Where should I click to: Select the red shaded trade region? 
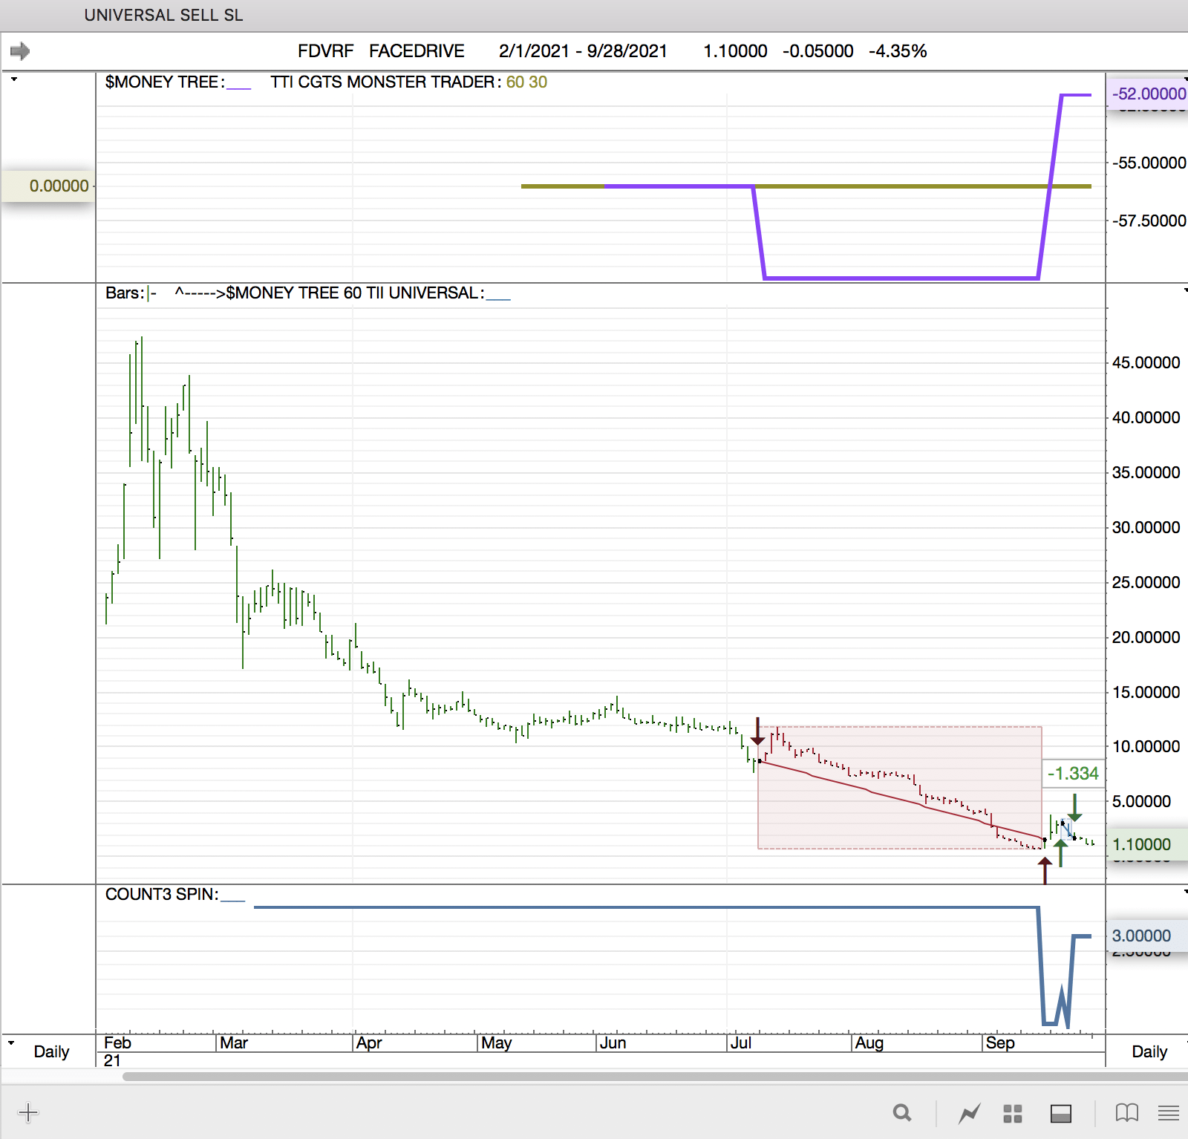tap(900, 787)
